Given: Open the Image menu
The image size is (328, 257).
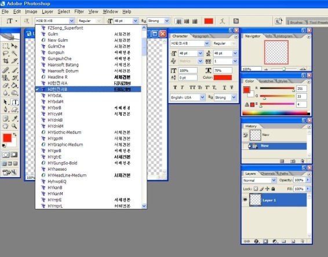Looking at the screenshot, I should point(31,12).
